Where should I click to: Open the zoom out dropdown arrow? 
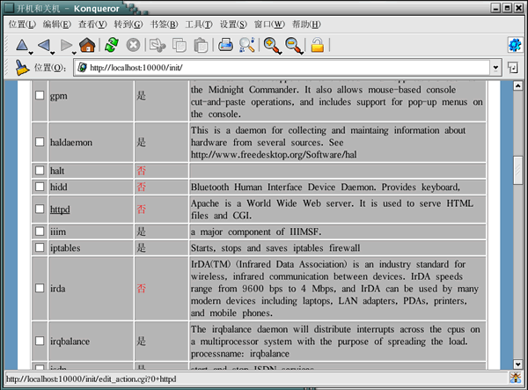pos(302,53)
